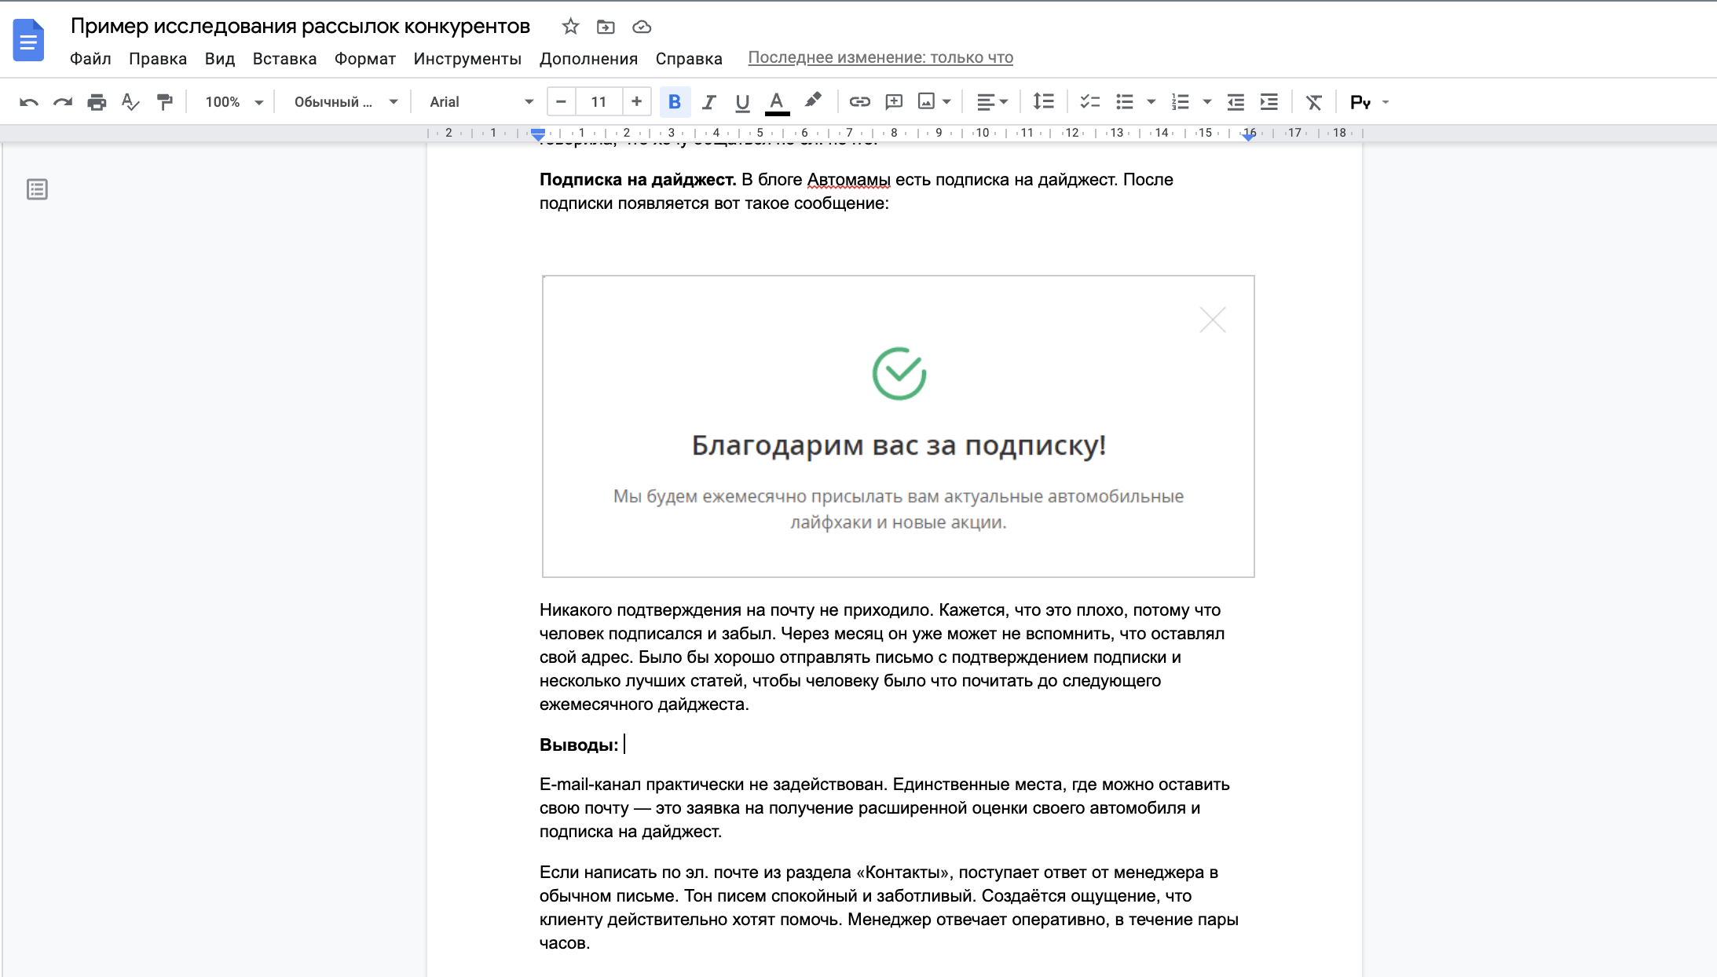Open the Правка menu

(x=158, y=59)
